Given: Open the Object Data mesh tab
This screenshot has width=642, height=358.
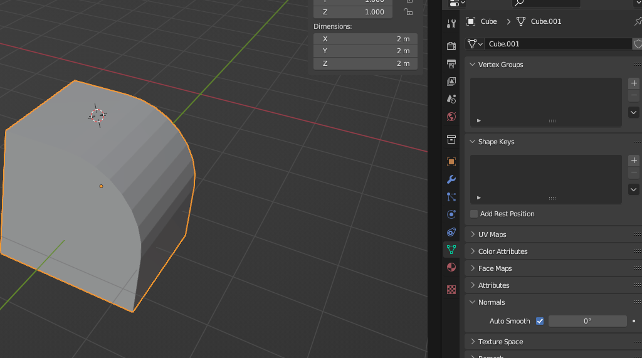Looking at the screenshot, I should (x=451, y=250).
